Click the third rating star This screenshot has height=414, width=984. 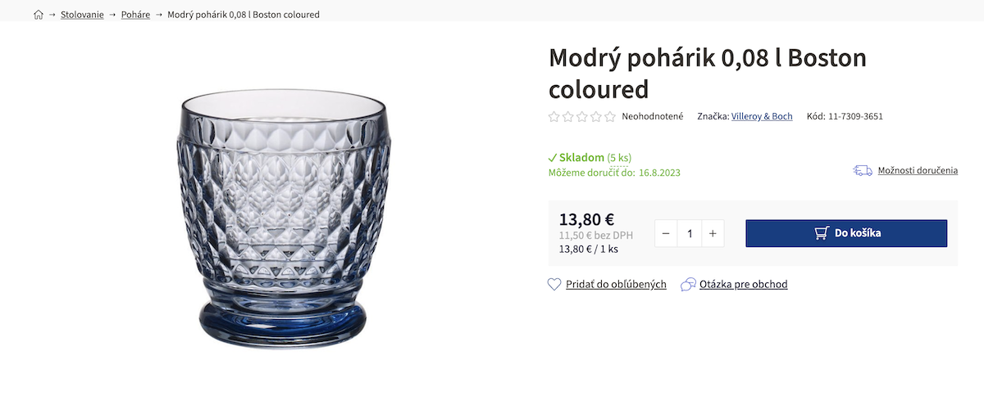(x=582, y=116)
